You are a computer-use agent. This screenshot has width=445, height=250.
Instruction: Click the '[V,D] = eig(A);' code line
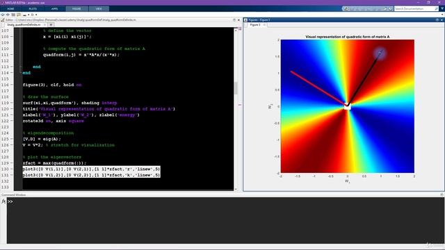[42, 139]
